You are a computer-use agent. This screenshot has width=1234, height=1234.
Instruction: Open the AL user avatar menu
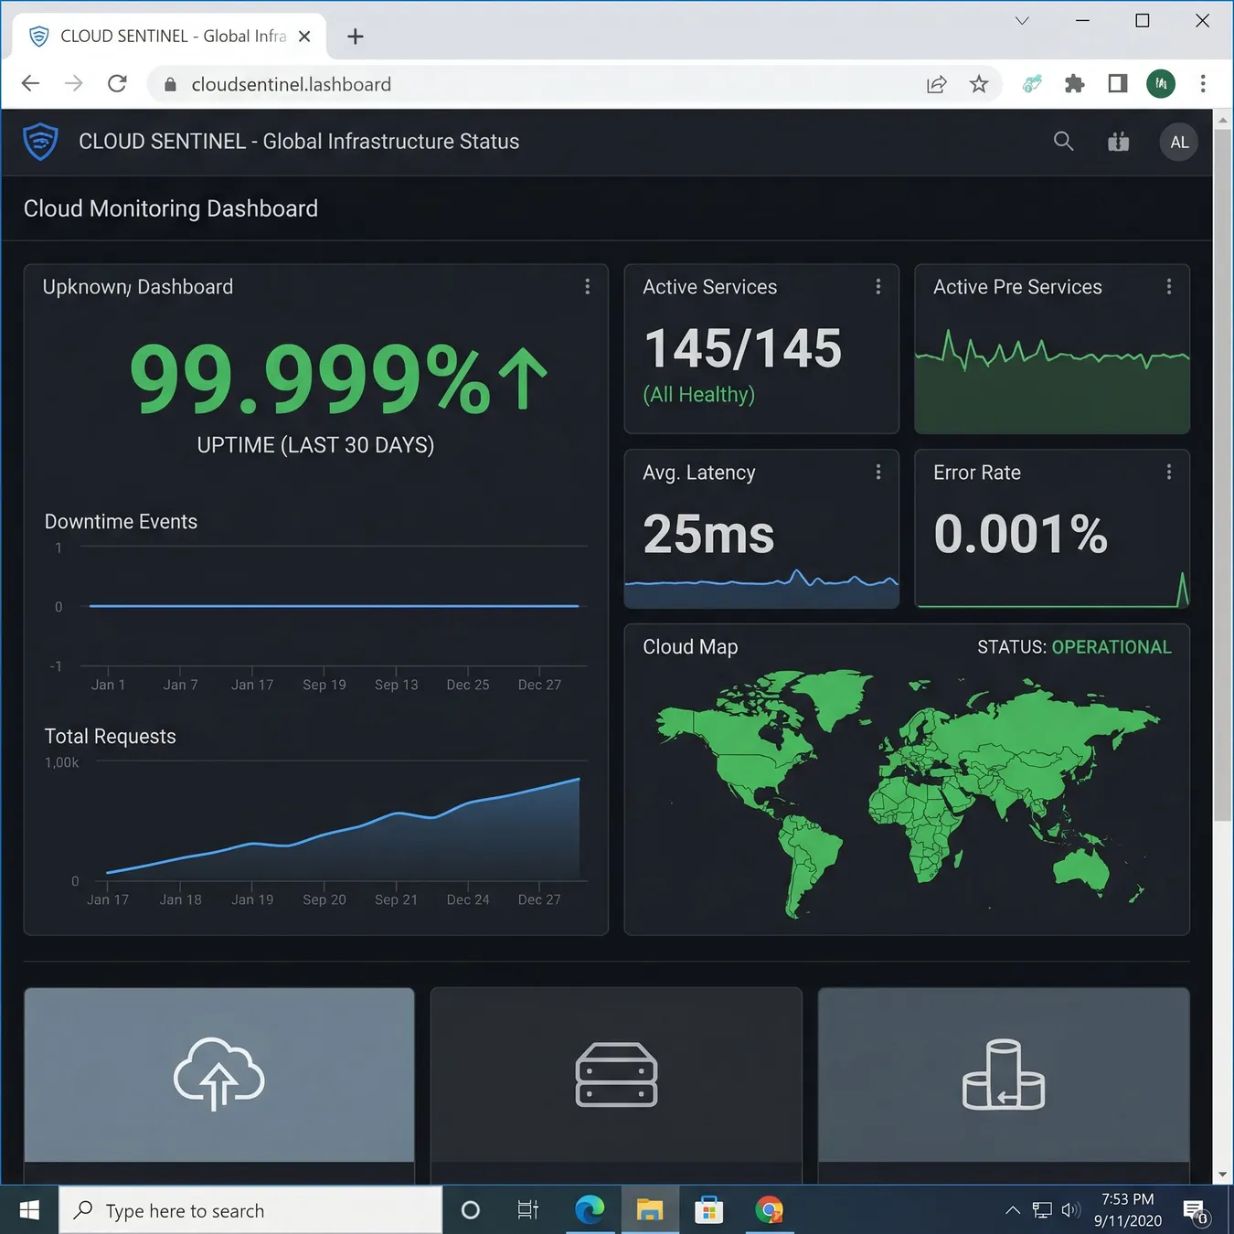[x=1179, y=143]
